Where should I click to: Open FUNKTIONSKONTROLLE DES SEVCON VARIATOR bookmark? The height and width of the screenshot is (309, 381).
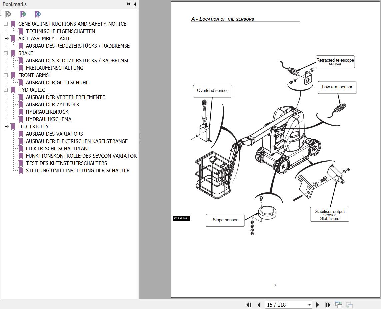point(81,156)
